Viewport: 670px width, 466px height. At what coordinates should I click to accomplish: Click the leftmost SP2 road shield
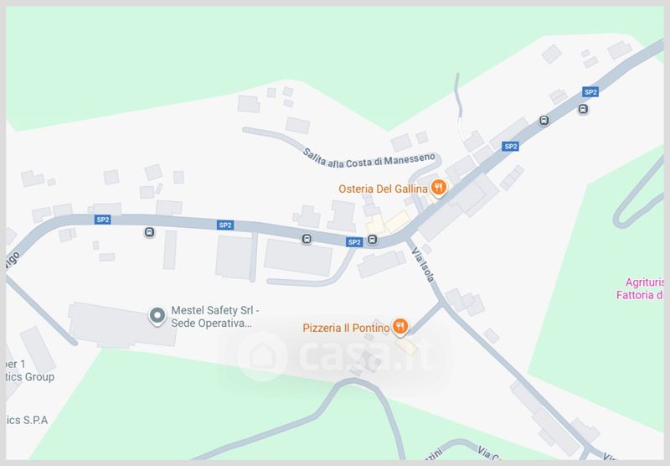[x=102, y=220]
